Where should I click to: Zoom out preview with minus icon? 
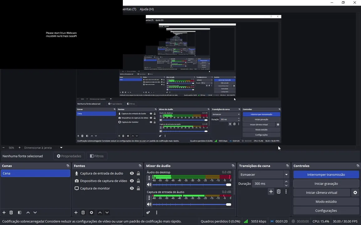coord(3,147)
